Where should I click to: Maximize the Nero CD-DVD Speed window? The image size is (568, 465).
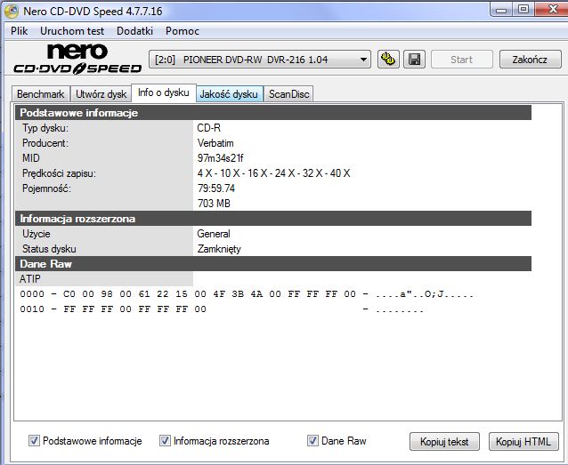click(x=523, y=9)
